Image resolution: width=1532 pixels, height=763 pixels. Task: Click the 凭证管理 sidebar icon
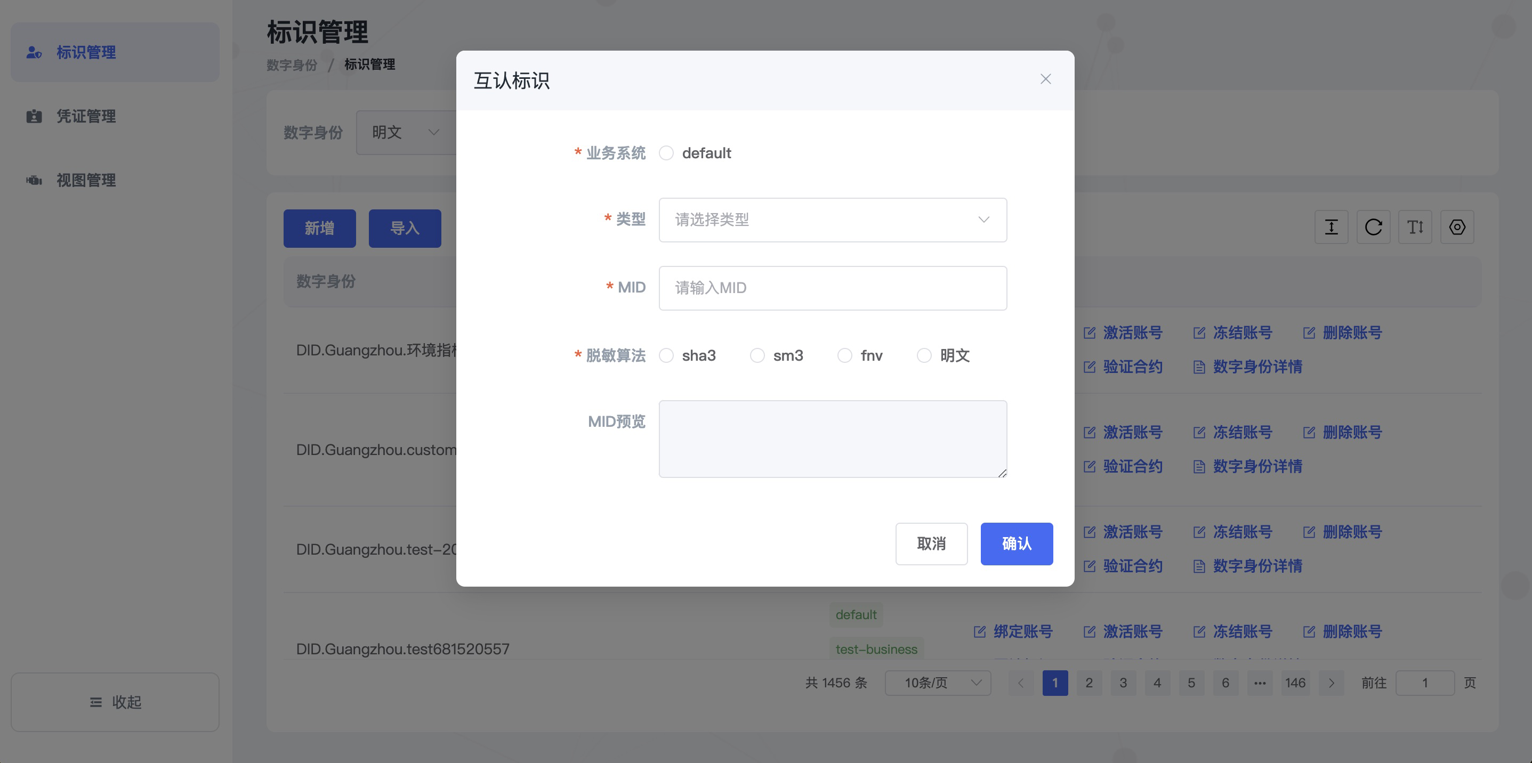point(34,117)
